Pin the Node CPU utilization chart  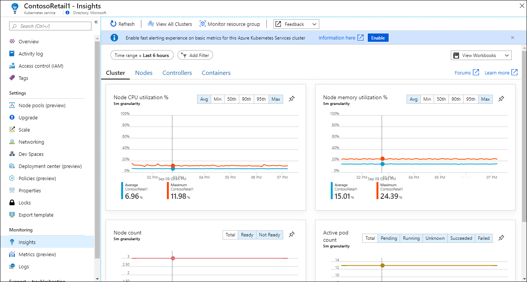(x=292, y=99)
